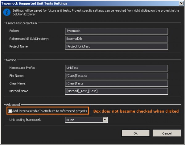Select the NUnit framework combo box
The width and height of the screenshot is (185, 145).
[x=86, y=120]
